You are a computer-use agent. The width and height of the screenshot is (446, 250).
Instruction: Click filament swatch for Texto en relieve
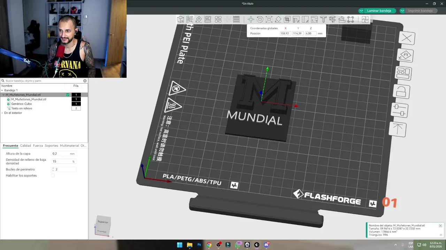point(76,108)
